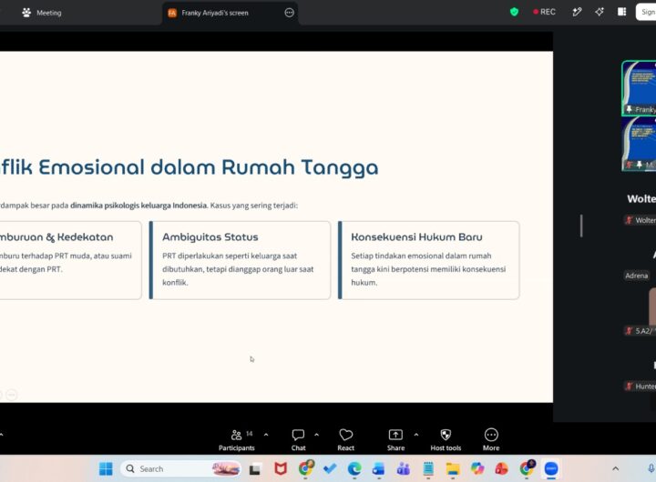Screen dimensions: 656x482
Task: Open the shared screen tab's ellipsis options
Action: [x=290, y=13]
